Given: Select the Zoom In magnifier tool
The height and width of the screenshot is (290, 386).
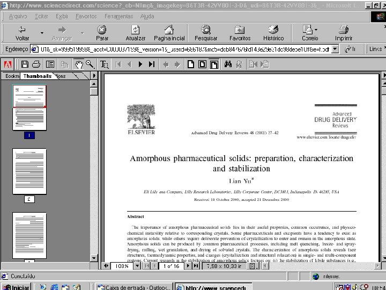Looking at the screenshot, I should tap(90, 64).
